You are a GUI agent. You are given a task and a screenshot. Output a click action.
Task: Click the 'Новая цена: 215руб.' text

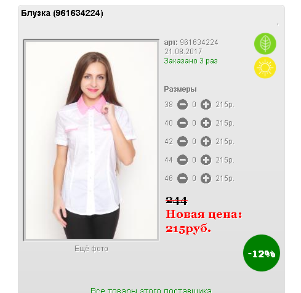[x=204, y=222]
